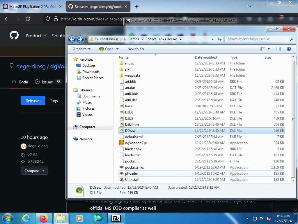
Task: Open the dege-diosg repository owner link
Action: [31, 66]
